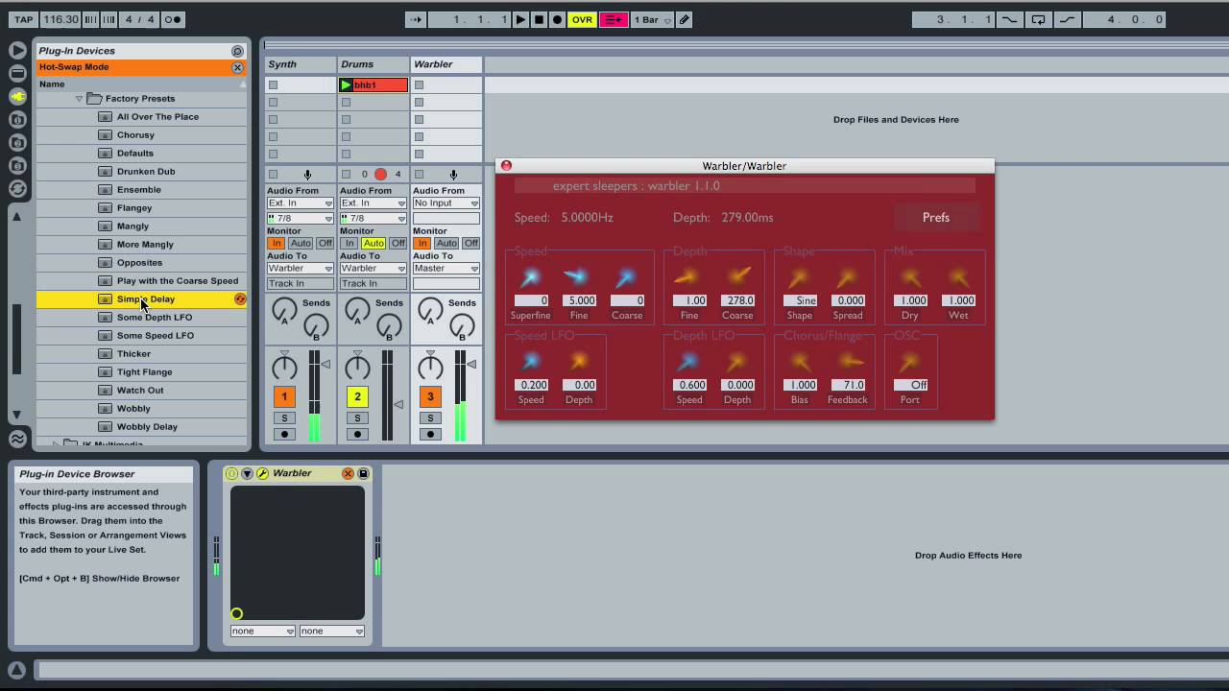Screen dimensions: 1229x691
Task: Open Synth track 7/8 input channel dropdown
Action: [x=300, y=219]
